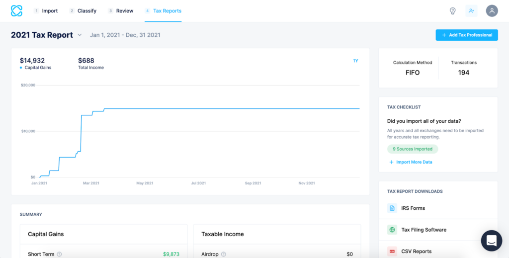Click the Sep 2021 axis label
509x258 pixels.
[x=253, y=183]
